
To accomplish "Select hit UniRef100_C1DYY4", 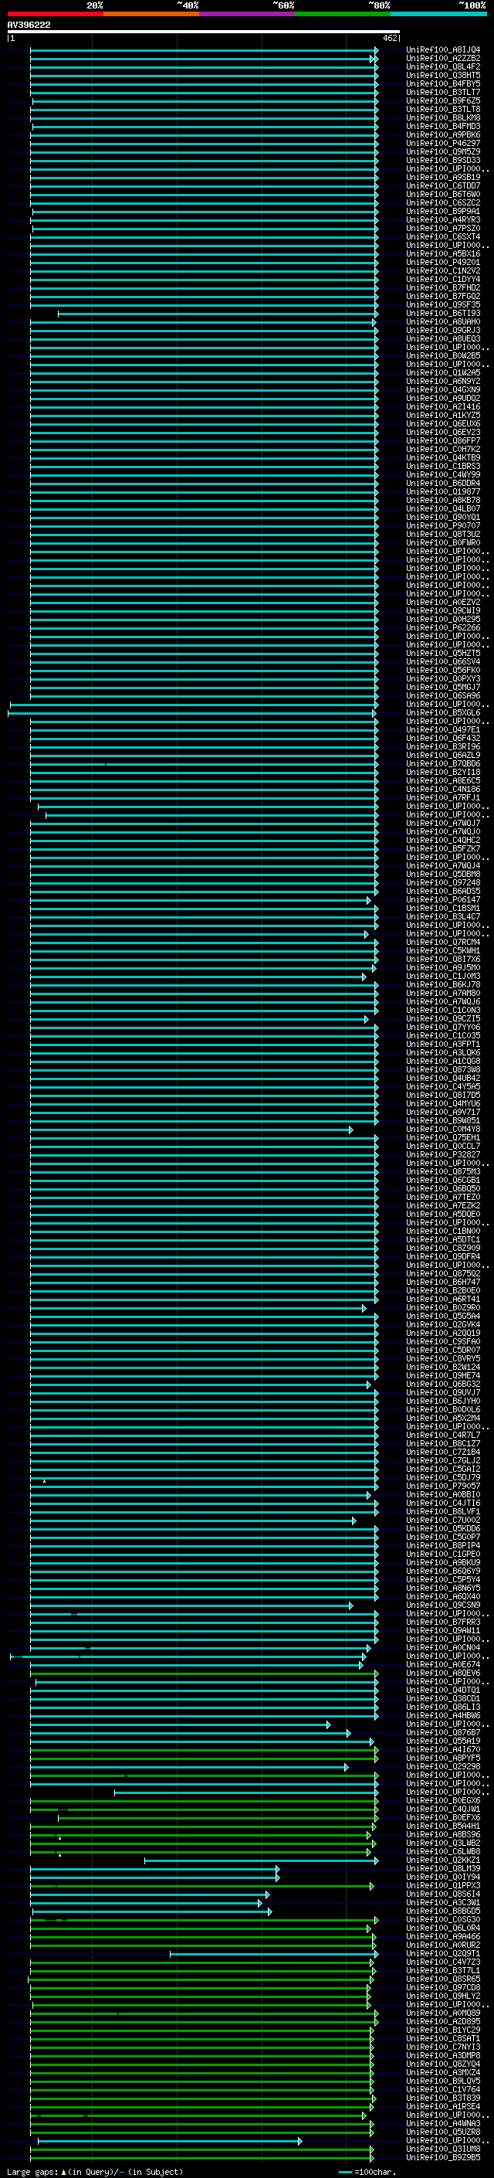I will pyautogui.click(x=442, y=279).
